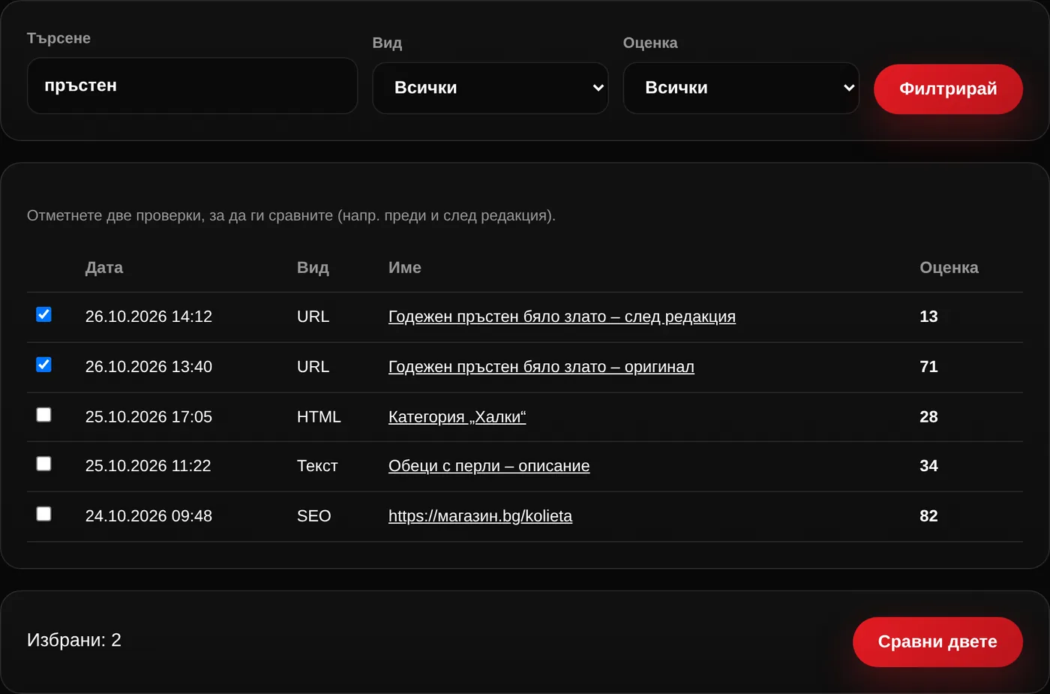The width and height of the screenshot is (1050, 694).
Task: Focus the Търсене search field
Action: 192,86
